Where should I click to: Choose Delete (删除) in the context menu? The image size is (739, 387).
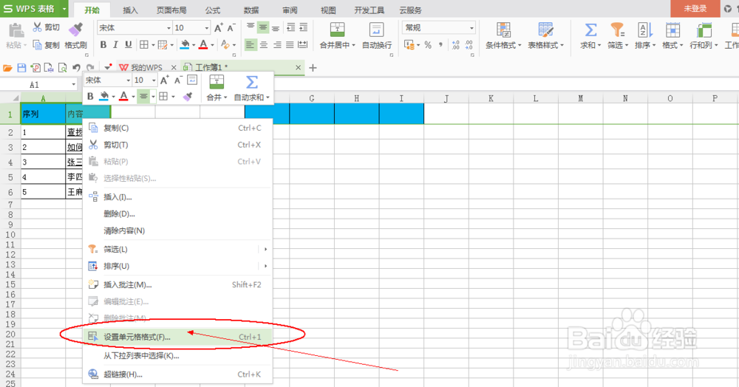pyautogui.click(x=177, y=213)
